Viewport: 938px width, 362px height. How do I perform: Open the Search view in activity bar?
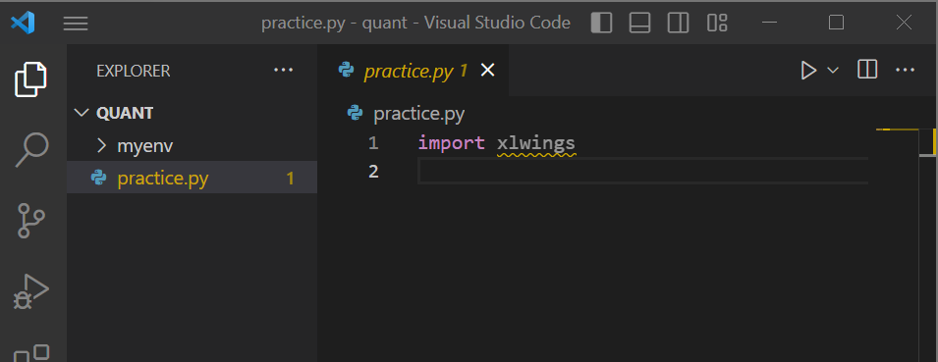(x=31, y=149)
